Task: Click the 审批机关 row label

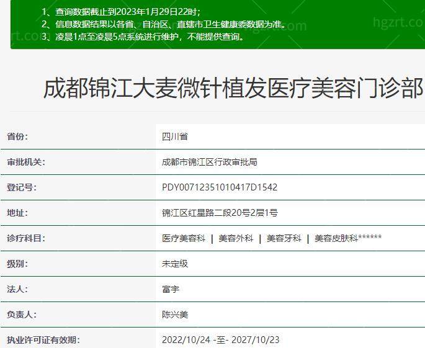Action: [26, 162]
